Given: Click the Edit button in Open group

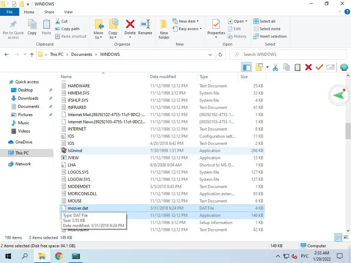Looking at the screenshot, I should [234, 29].
